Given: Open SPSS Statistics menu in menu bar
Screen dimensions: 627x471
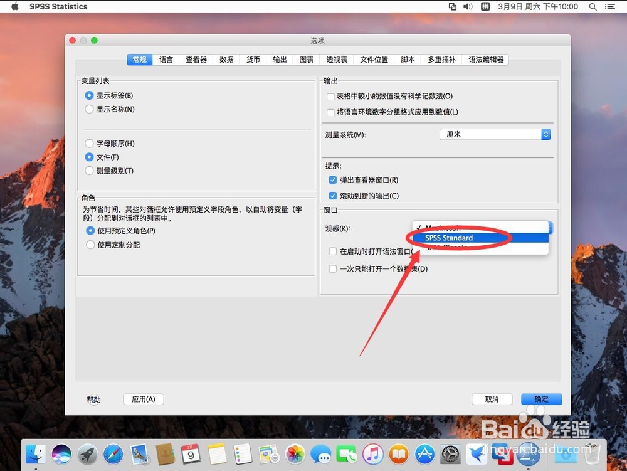Looking at the screenshot, I should click(58, 6).
